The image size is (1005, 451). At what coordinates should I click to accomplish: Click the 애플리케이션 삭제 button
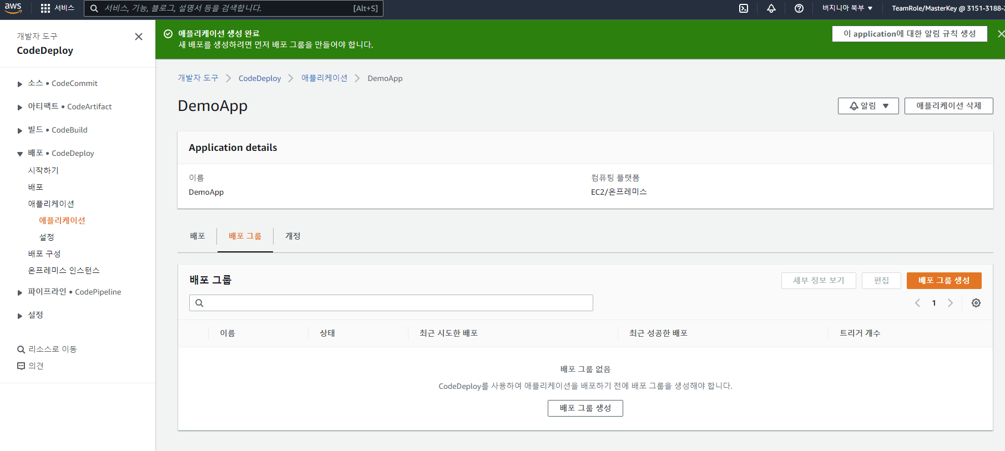pyautogui.click(x=948, y=106)
